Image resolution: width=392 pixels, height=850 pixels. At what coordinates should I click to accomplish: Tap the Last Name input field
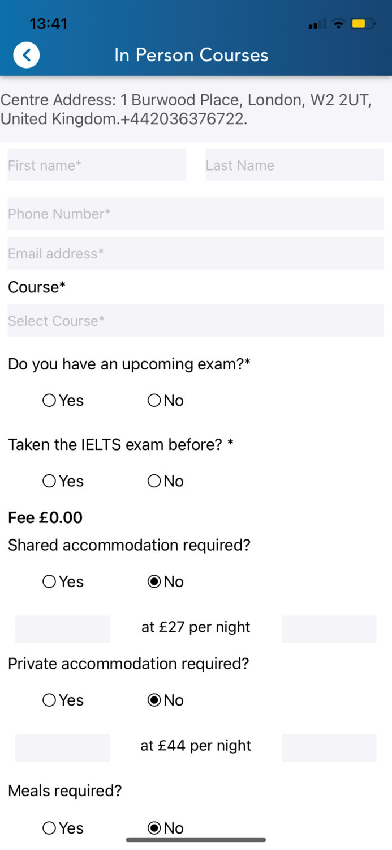pos(294,165)
